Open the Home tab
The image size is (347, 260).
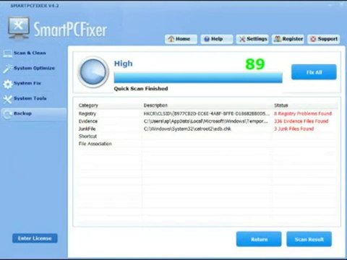pos(181,39)
